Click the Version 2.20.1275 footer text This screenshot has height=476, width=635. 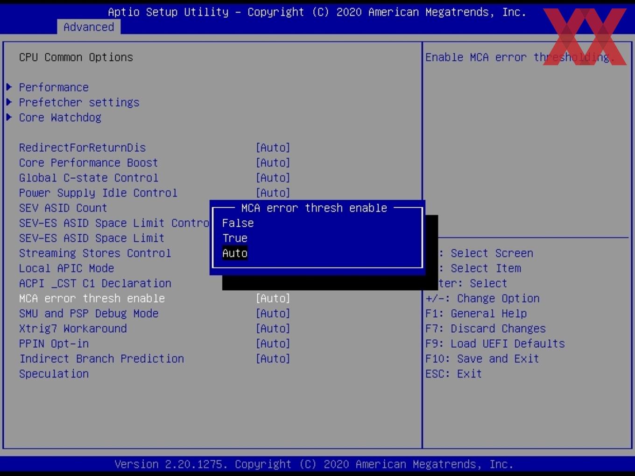(x=314, y=464)
